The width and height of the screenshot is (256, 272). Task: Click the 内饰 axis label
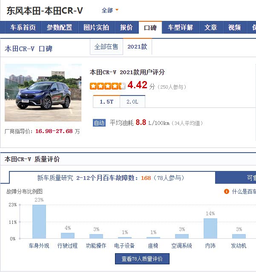[210, 246]
